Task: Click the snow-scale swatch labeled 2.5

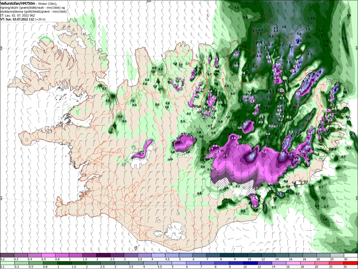Action: (117, 255)
